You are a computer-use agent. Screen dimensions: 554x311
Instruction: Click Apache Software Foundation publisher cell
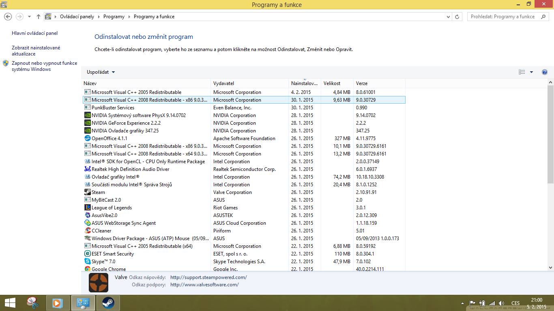click(x=244, y=138)
